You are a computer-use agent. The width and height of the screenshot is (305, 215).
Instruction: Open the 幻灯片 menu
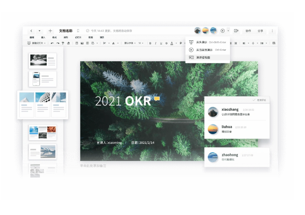[78, 37]
